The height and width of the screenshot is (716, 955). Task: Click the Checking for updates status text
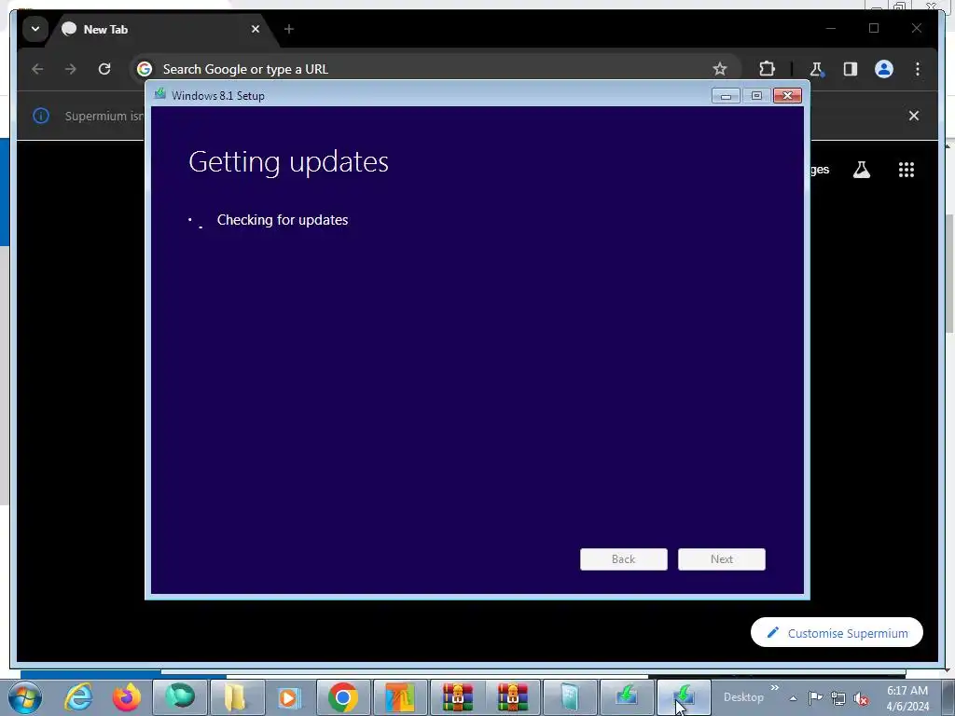[x=283, y=220]
